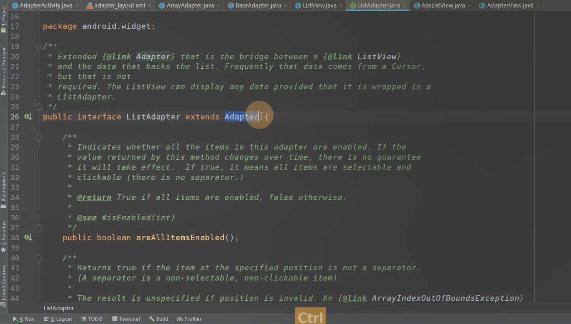
Task: Collapse the Javadoc fold marker at line 19
Action: 39,46
